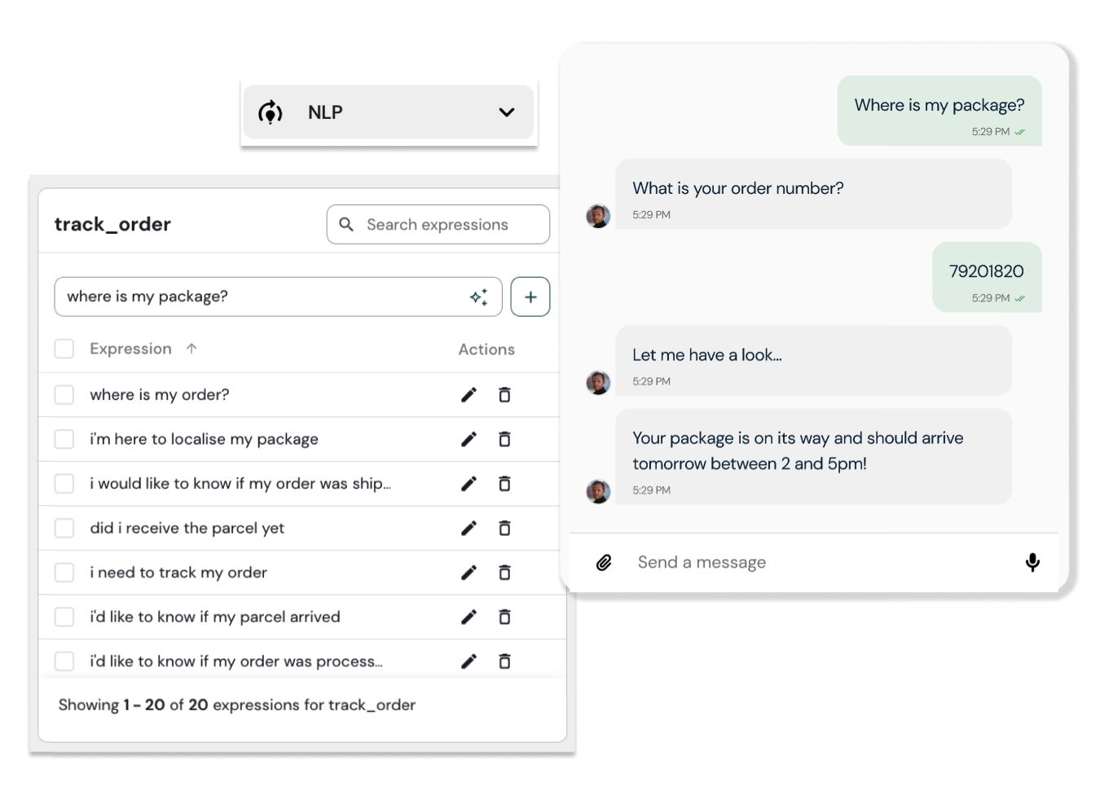Click the plus button to add expression

tap(530, 297)
